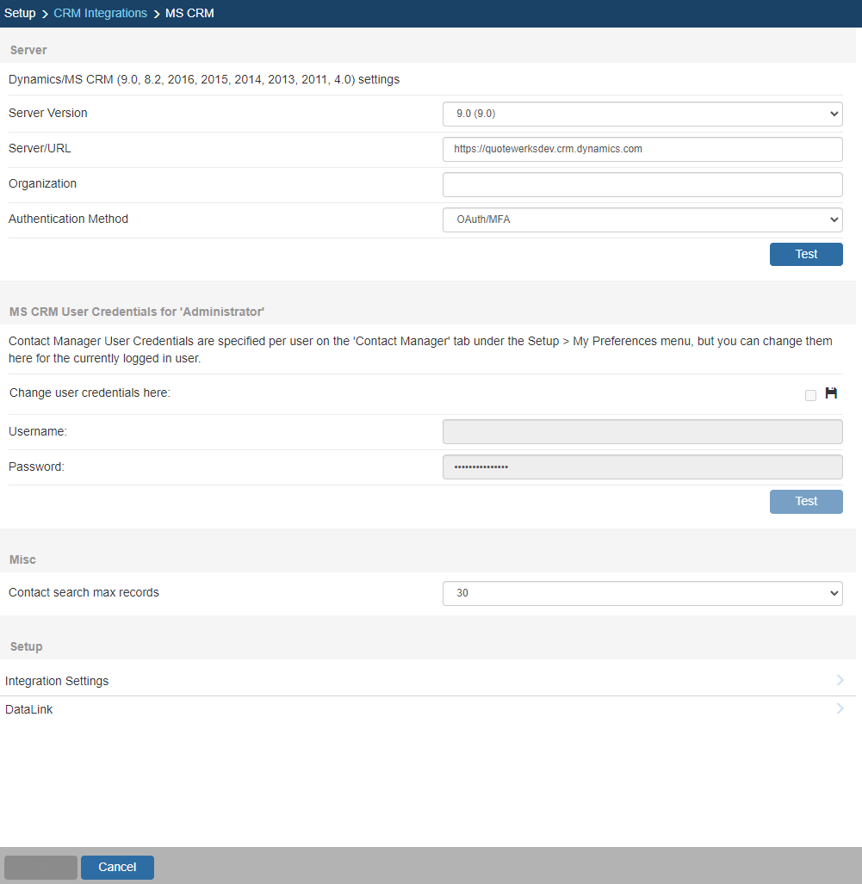Enable the Change user credentials checkbox
The height and width of the screenshot is (884, 862).
tap(810, 395)
